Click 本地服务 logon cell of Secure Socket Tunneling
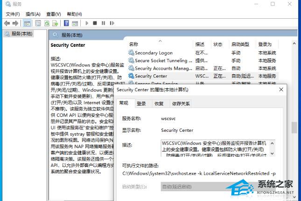301x201 pixels. pyautogui.click(x=267, y=61)
